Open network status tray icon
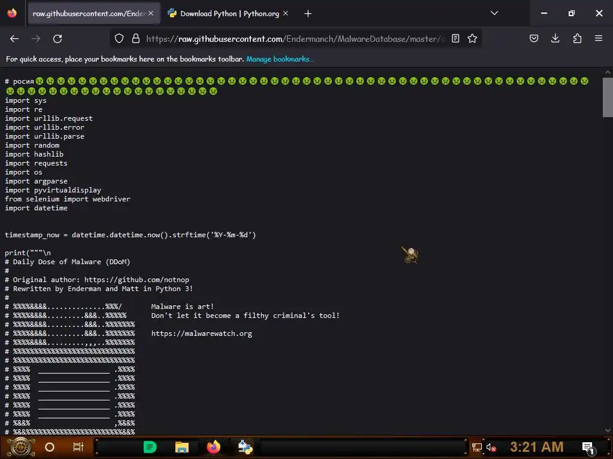 coord(477,447)
